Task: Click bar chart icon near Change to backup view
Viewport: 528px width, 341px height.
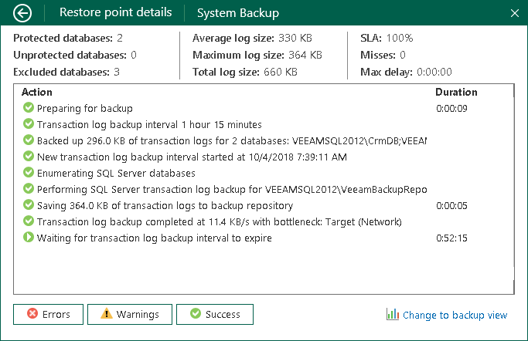Action: [x=393, y=315]
